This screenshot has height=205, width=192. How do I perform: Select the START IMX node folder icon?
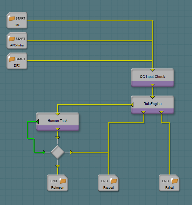pos(12,18)
